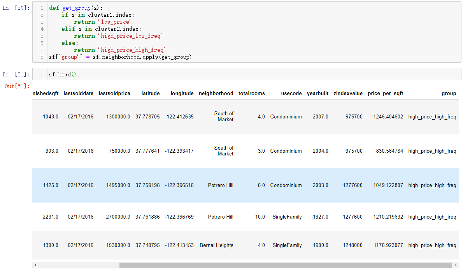The width and height of the screenshot is (463, 270).
Task: Select the In [51] cell prompt
Action: pyautogui.click(x=16, y=74)
